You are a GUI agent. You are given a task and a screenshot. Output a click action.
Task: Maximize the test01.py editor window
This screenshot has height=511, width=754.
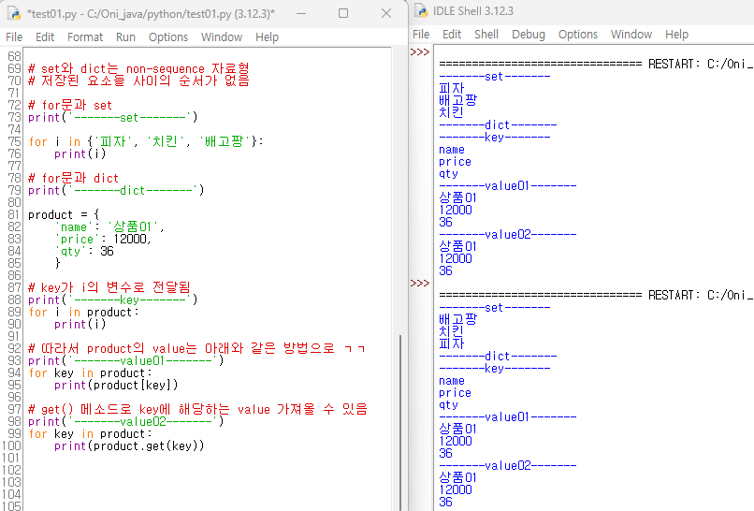click(x=343, y=13)
